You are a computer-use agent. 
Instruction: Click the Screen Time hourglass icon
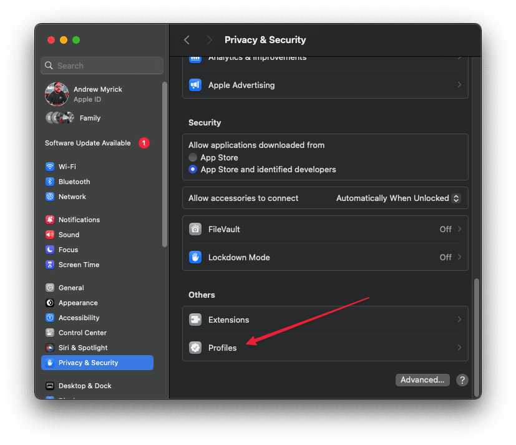click(x=50, y=265)
